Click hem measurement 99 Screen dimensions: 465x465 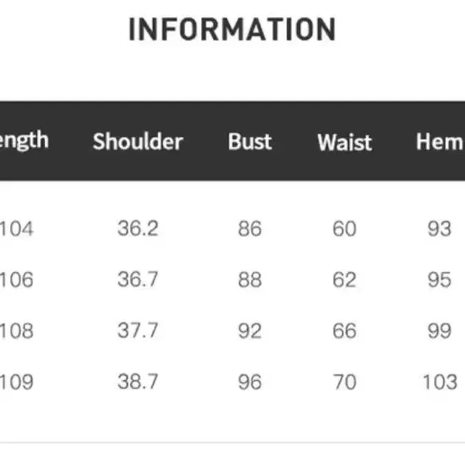[x=439, y=330]
